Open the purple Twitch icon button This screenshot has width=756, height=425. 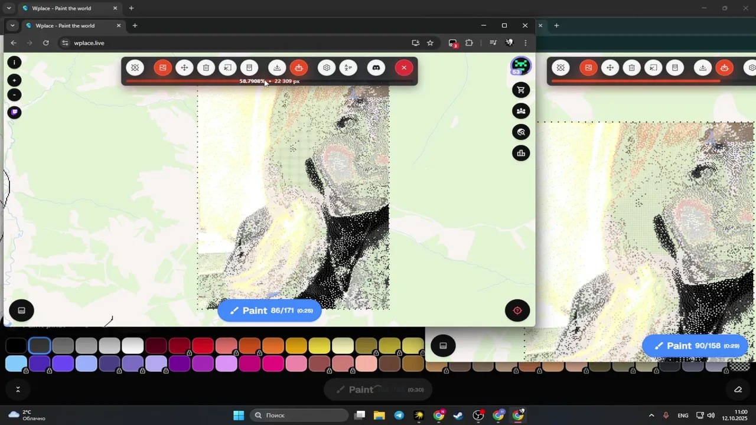pos(14,112)
